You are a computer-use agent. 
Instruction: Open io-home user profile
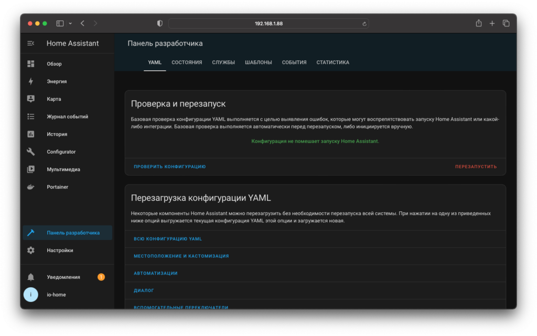(x=56, y=295)
